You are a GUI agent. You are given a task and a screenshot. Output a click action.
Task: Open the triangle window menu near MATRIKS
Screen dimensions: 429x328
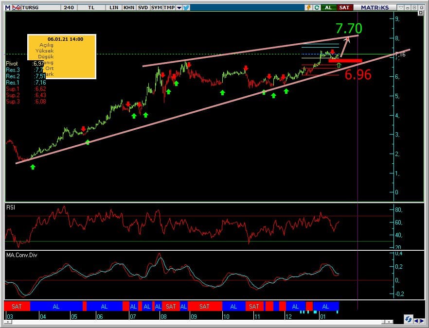click(x=401, y=7)
